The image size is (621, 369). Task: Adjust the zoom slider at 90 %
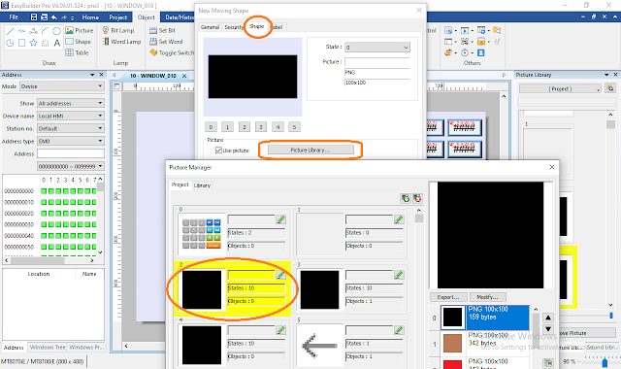point(605,362)
